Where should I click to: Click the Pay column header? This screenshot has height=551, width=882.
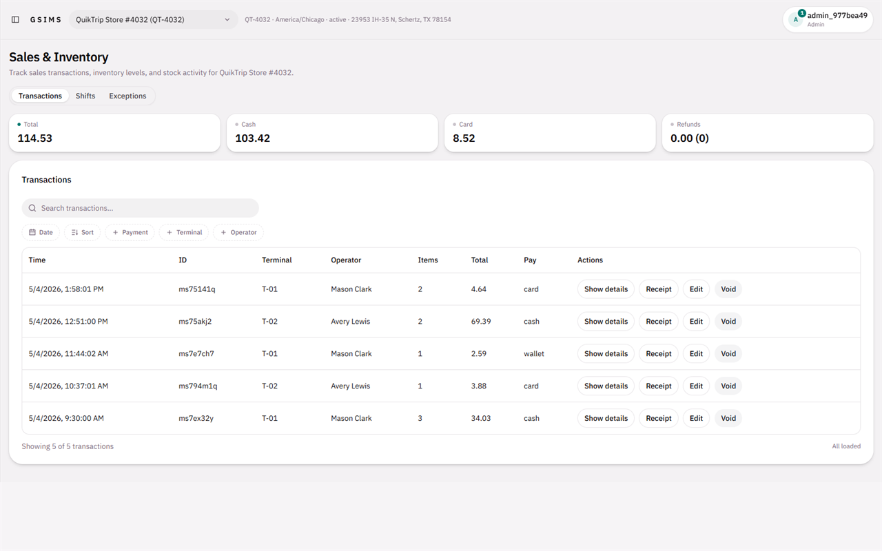[530, 260]
